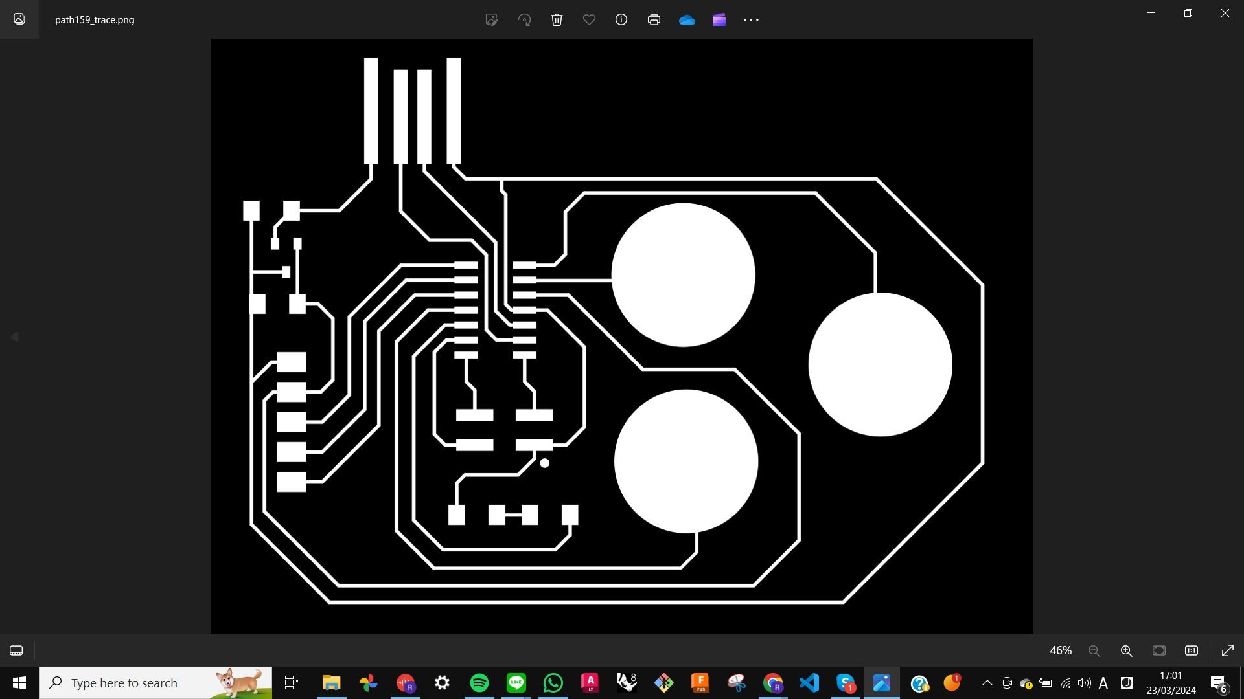
Task: Open WhatsApp from taskbar
Action: [x=553, y=683]
